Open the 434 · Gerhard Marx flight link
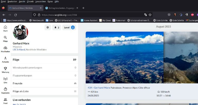Screen dimensions: 198x105 pyautogui.click(x=99, y=87)
